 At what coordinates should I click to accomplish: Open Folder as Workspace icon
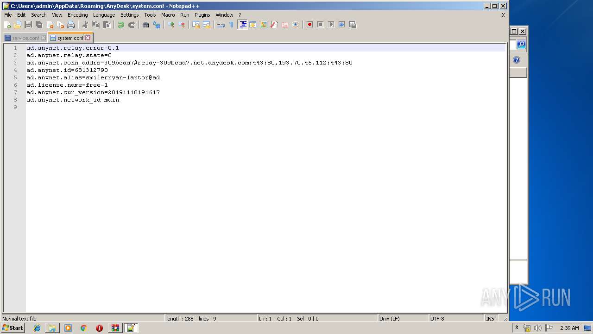pos(285,25)
